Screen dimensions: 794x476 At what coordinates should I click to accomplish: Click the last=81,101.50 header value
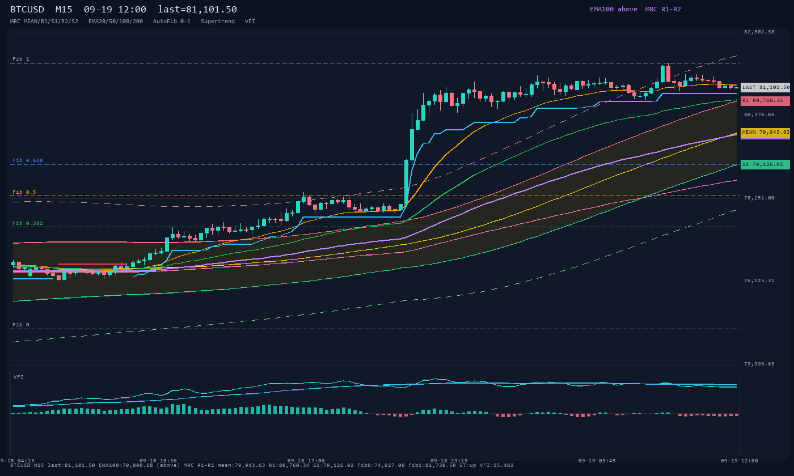pos(197,9)
